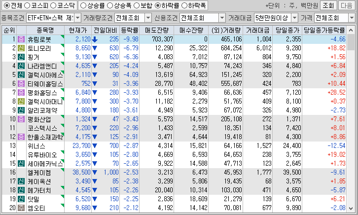Click the green corner marker on 유투바이오
Image resolution: width=358 pixels, height=215 pixels.
click(x=62, y=152)
